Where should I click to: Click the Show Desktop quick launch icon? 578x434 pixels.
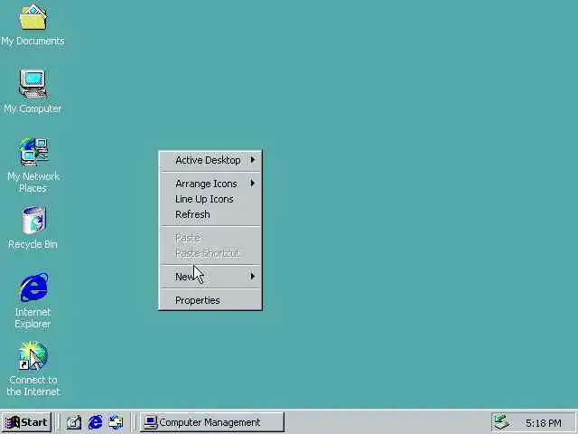(74, 422)
